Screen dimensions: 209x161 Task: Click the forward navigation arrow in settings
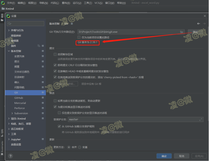[x=204, y=24]
